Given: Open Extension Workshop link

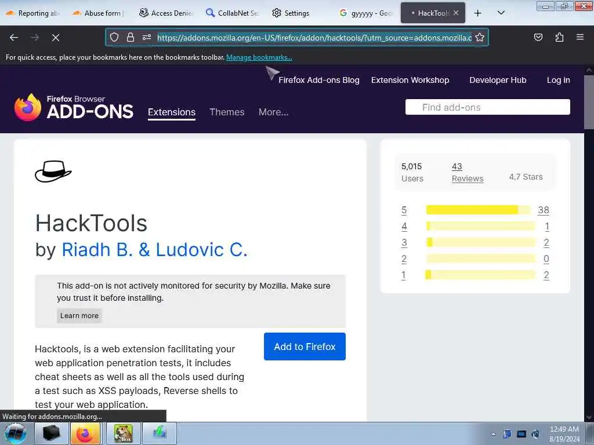Looking at the screenshot, I should [x=410, y=80].
